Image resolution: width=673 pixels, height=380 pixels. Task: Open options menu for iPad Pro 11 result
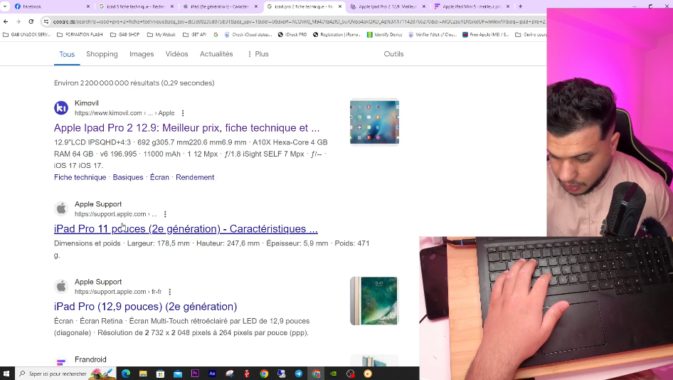pyautogui.click(x=165, y=213)
